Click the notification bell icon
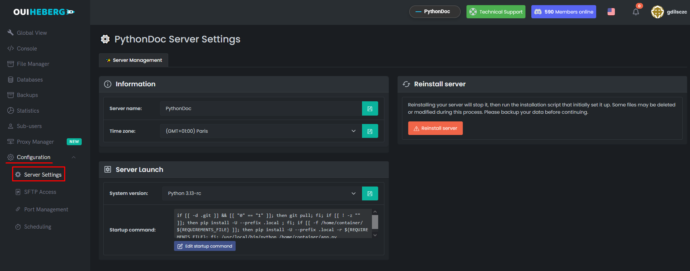Image resolution: width=690 pixels, height=271 pixels. coord(636,12)
